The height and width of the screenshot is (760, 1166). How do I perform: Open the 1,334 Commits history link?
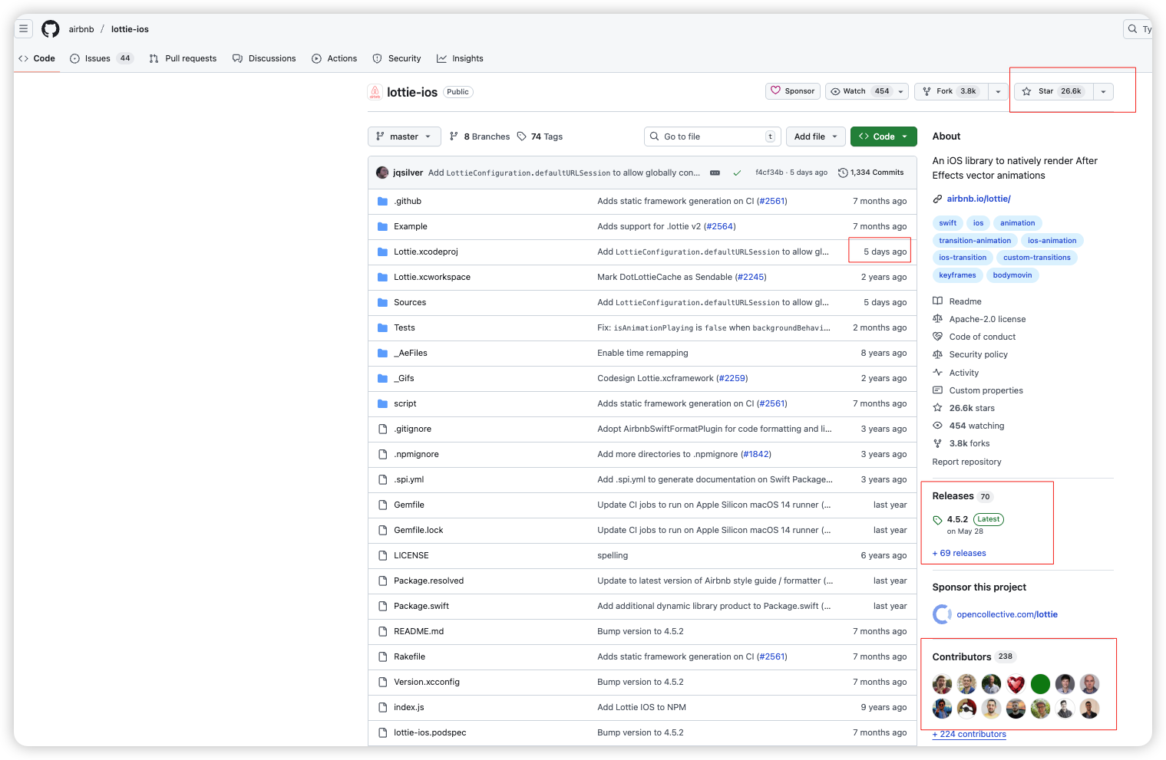pyautogui.click(x=871, y=173)
